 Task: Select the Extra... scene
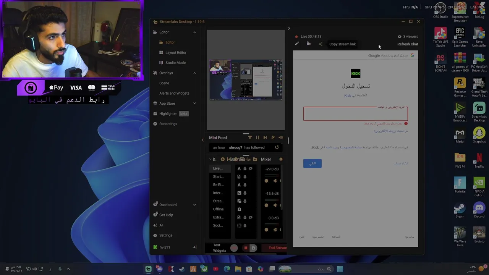(221, 217)
